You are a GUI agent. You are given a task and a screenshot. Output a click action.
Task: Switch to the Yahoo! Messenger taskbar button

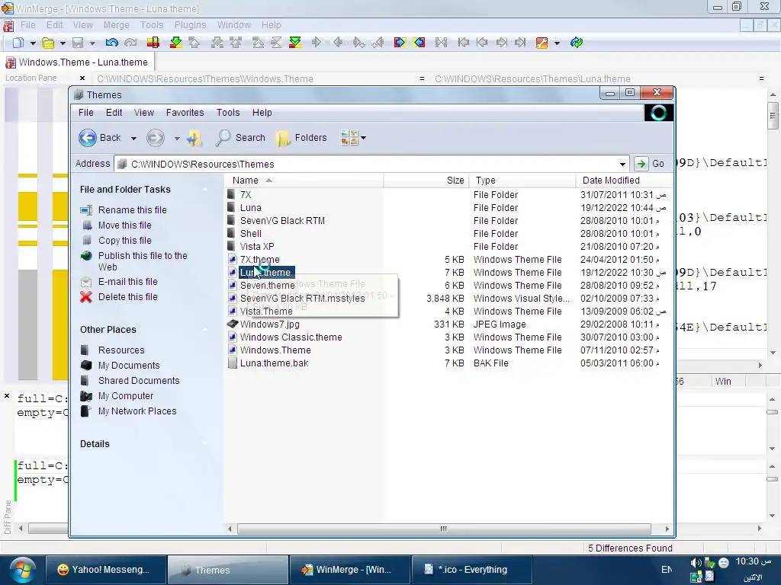(x=104, y=570)
